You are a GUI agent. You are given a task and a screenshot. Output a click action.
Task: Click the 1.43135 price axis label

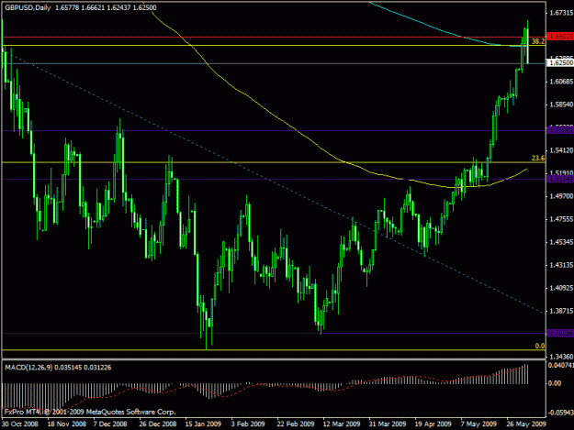tap(561, 265)
